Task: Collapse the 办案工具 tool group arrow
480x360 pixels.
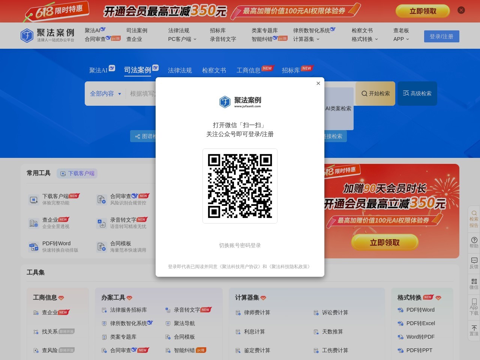Action: [x=129, y=298]
